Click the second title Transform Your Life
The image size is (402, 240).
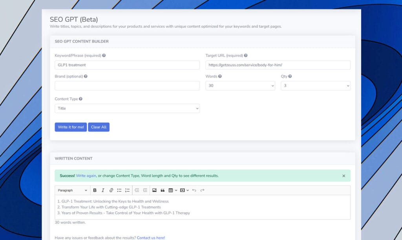point(111,207)
